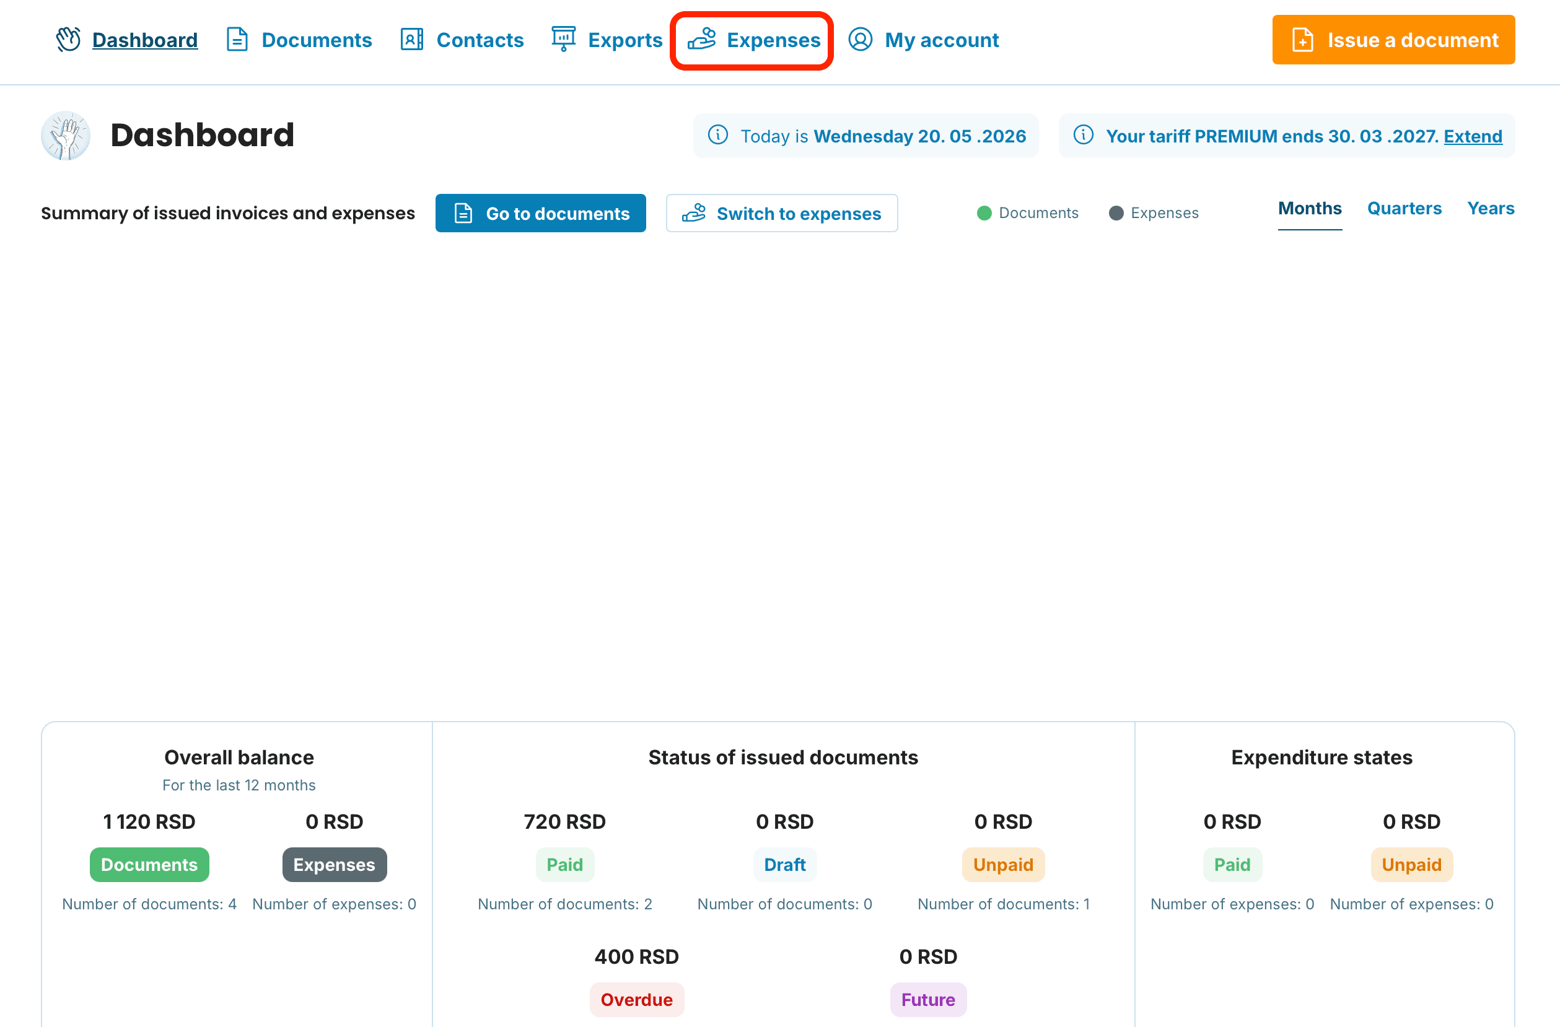Toggle the Documents series in chart legend
Image resolution: width=1560 pixels, height=1027 pixels.
1027,213
